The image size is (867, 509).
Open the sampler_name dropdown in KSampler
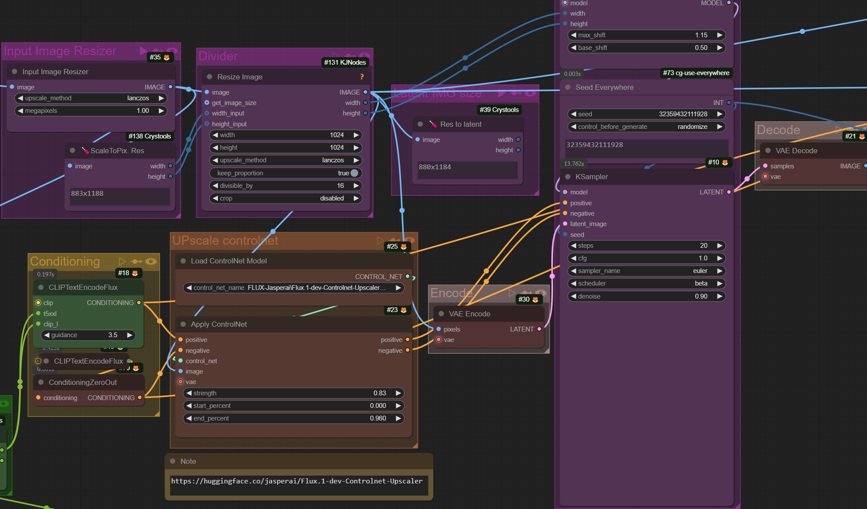coord(646,271)
